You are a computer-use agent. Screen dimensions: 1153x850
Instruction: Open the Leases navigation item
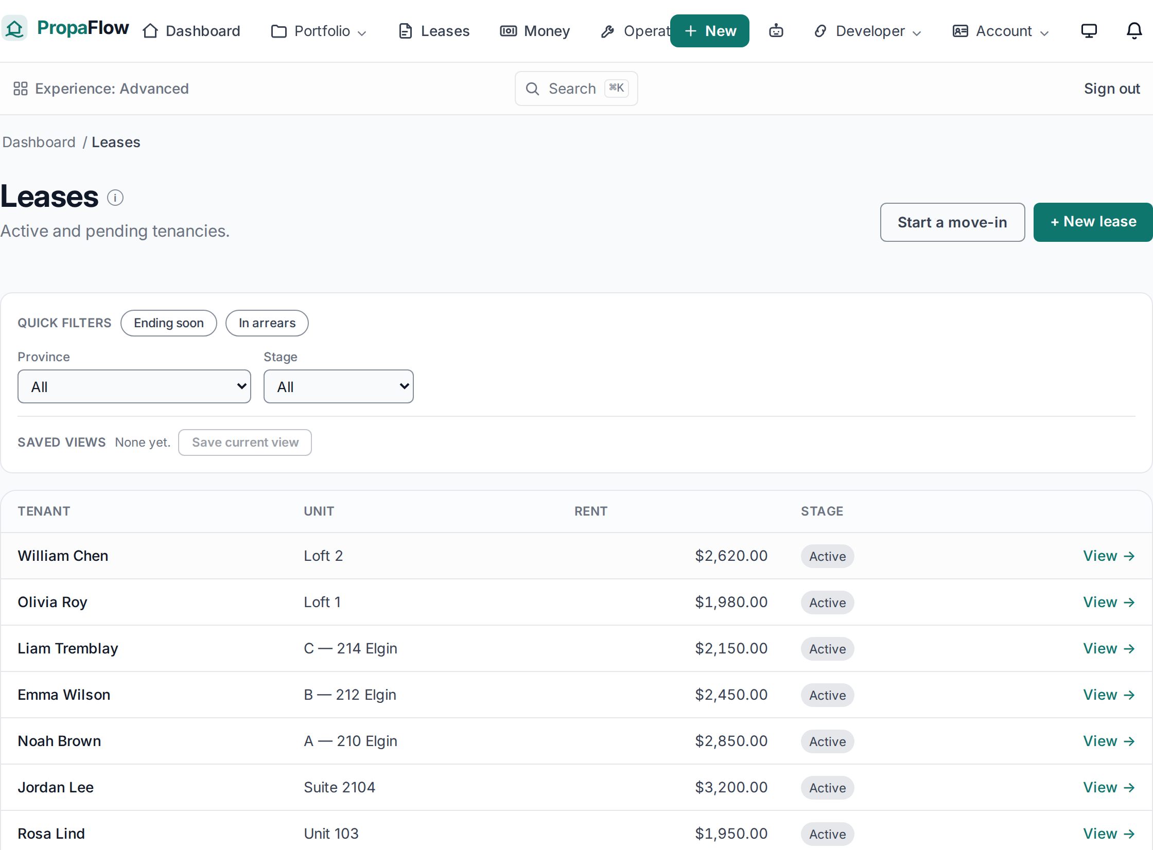[x=434, y=31]
